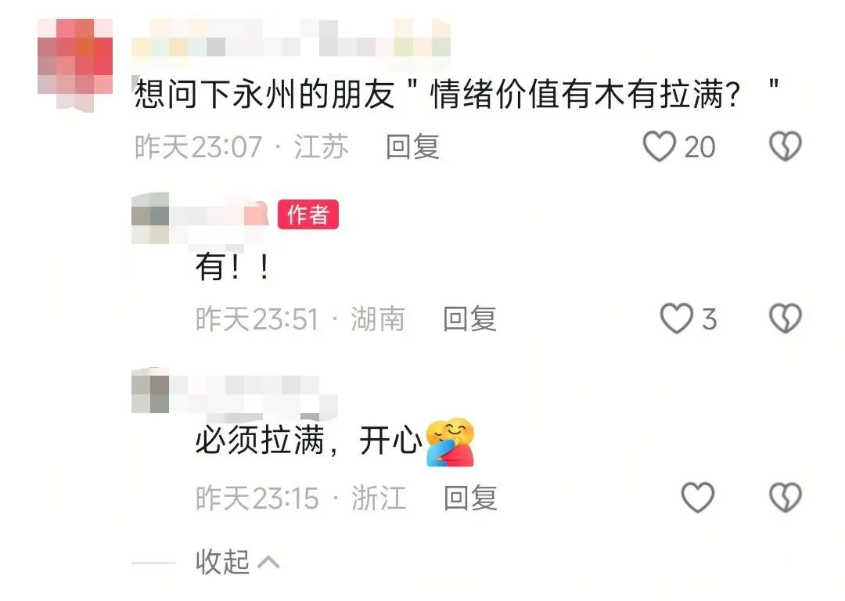The width and height of the screenshot is (845, 601).
Task: Dislike the top comment from 江苏
Action: 786,146
